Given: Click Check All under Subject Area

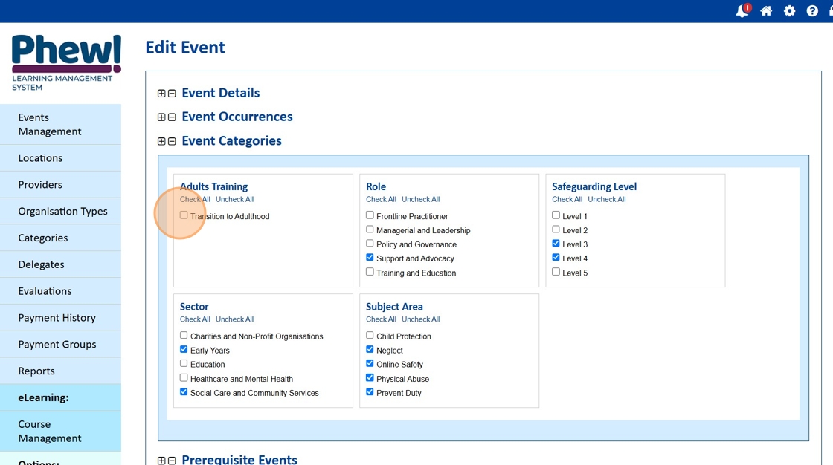Looking at the screenshot, I should pos(381,319).
